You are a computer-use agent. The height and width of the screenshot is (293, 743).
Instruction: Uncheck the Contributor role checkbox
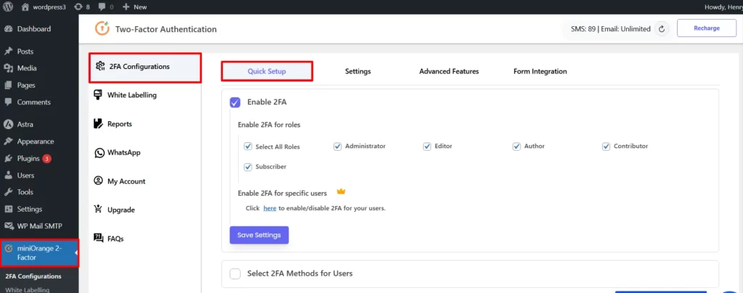coord(606,146)
